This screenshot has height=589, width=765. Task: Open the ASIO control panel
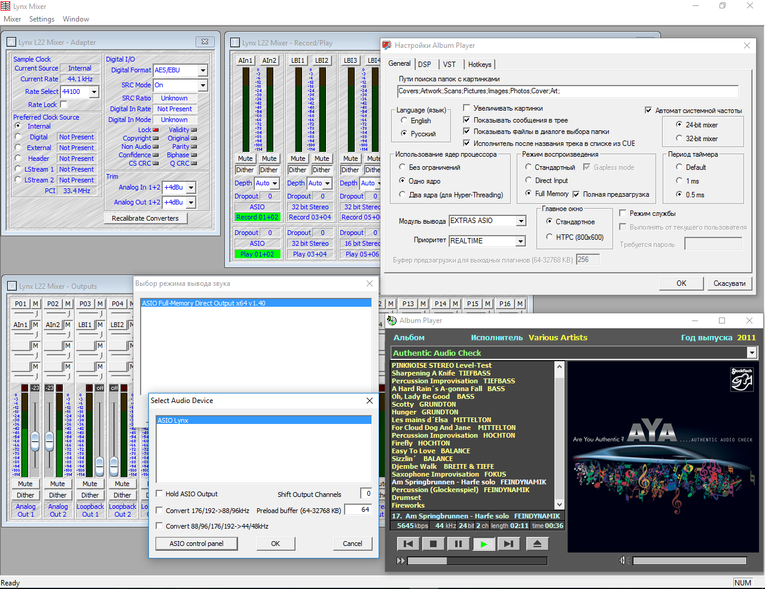pos(196,544)
